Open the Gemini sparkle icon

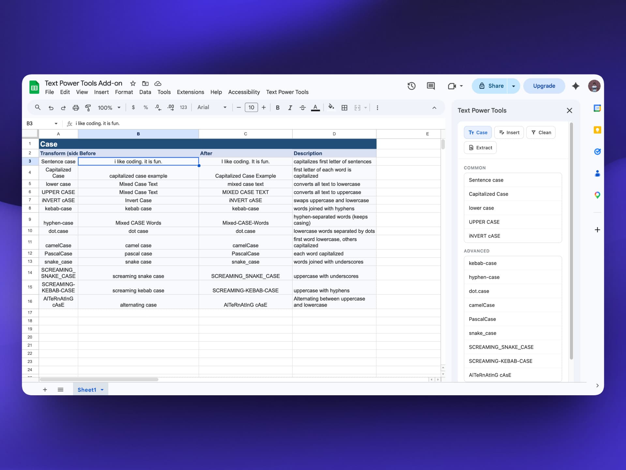click(576, 86)
